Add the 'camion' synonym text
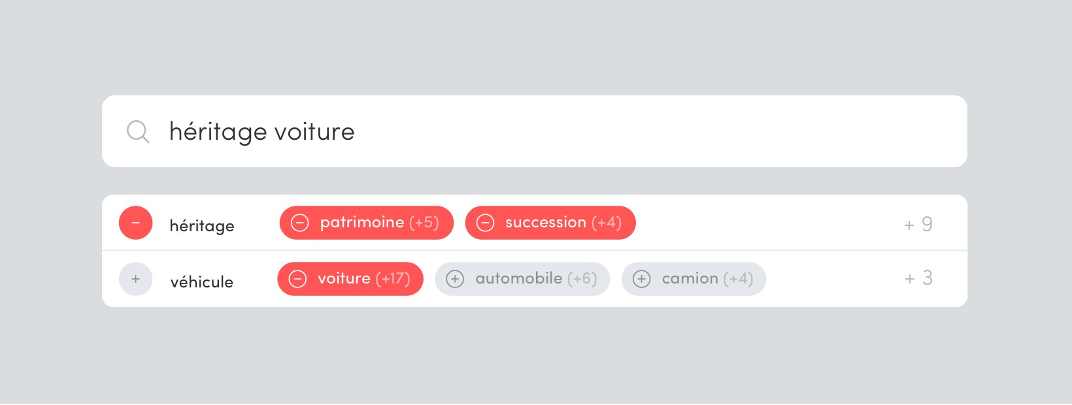Image resolution: width=1072 pixels, height=405 pixels. (690, 278)
